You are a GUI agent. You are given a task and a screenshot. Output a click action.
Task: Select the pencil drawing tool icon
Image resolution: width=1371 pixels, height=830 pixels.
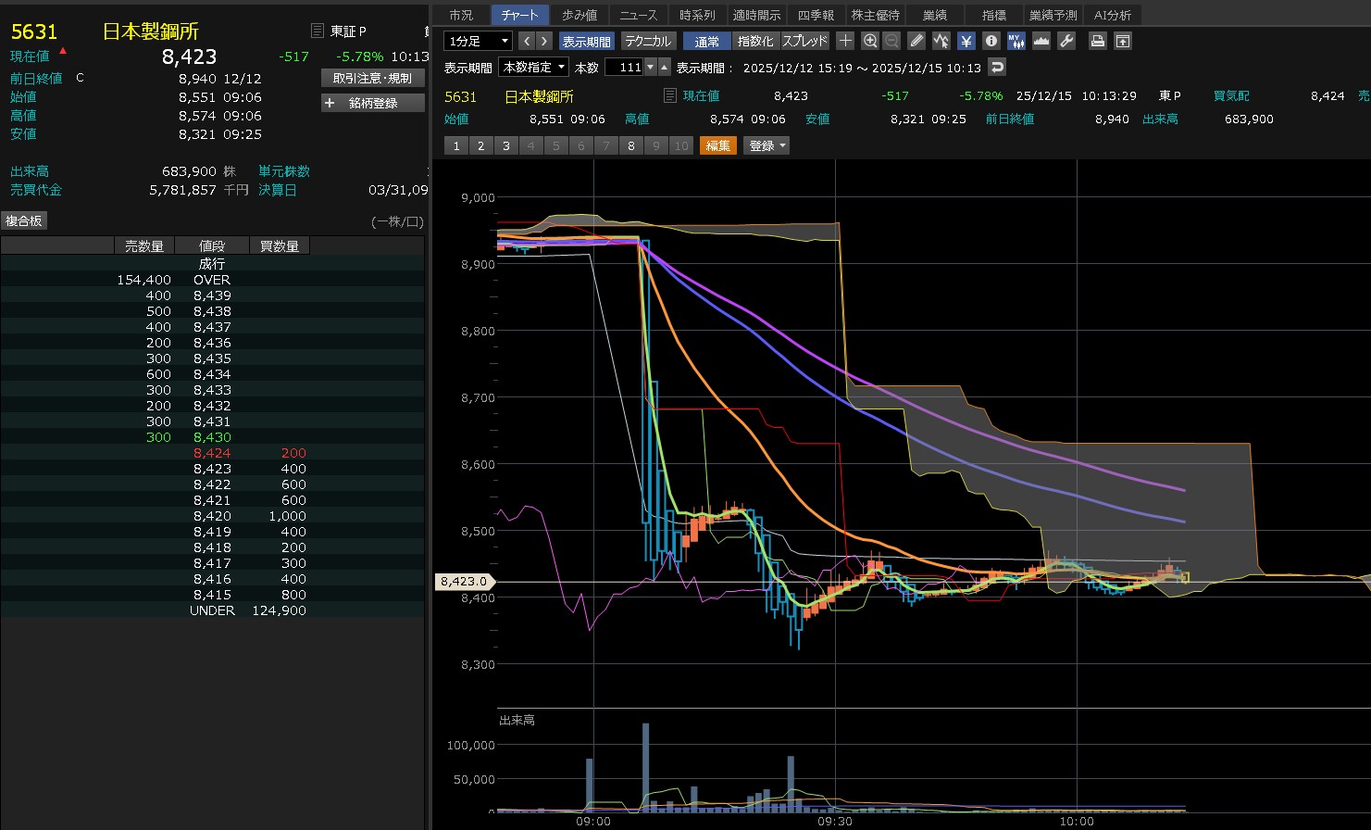916,41
